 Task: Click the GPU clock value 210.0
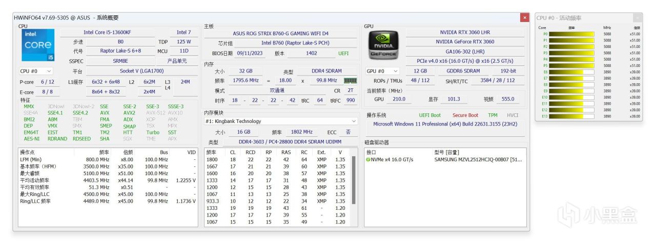[399, 99]
